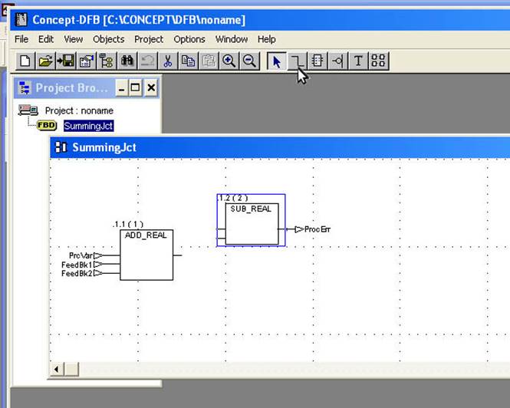Cut selection with the scissors icon
Image resolution: width=510 pixels, height=408 pixels.
pyautogui.click(x=168, y=61)
